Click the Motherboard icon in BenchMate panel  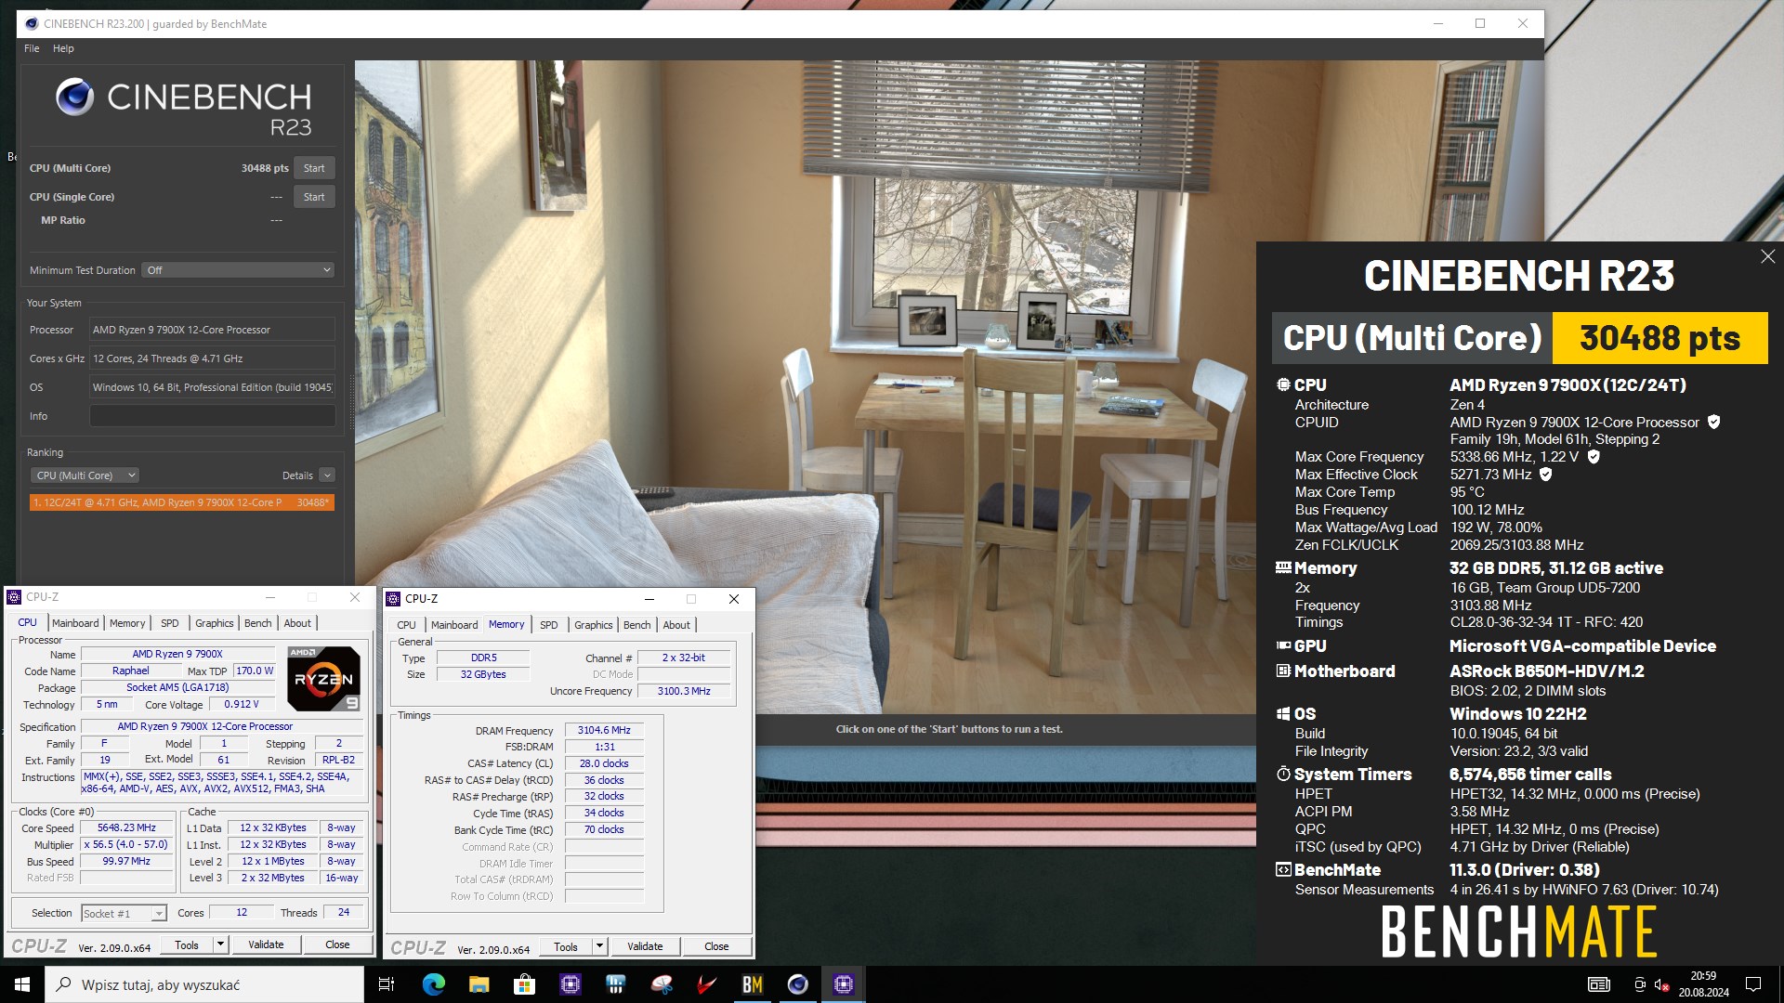[1283, 671]
